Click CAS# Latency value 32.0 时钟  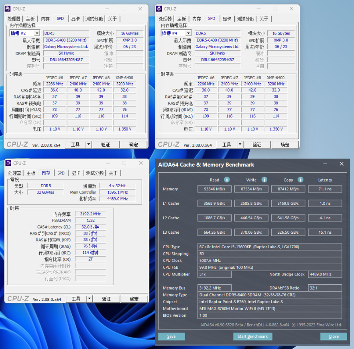click(x=90, y=227)
